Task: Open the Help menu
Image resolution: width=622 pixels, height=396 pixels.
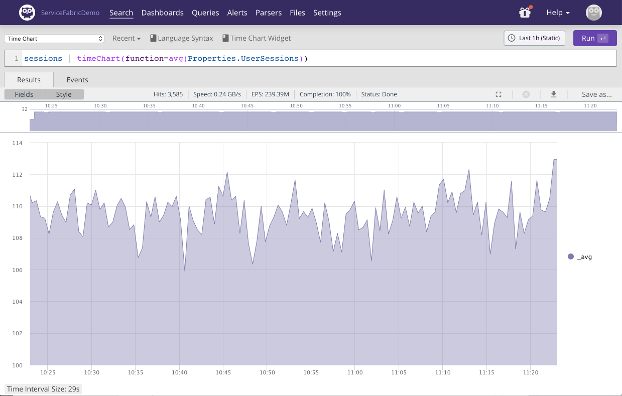Action: coord(558,13)
